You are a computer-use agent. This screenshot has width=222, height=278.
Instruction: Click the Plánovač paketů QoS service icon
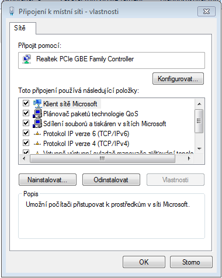37,113
